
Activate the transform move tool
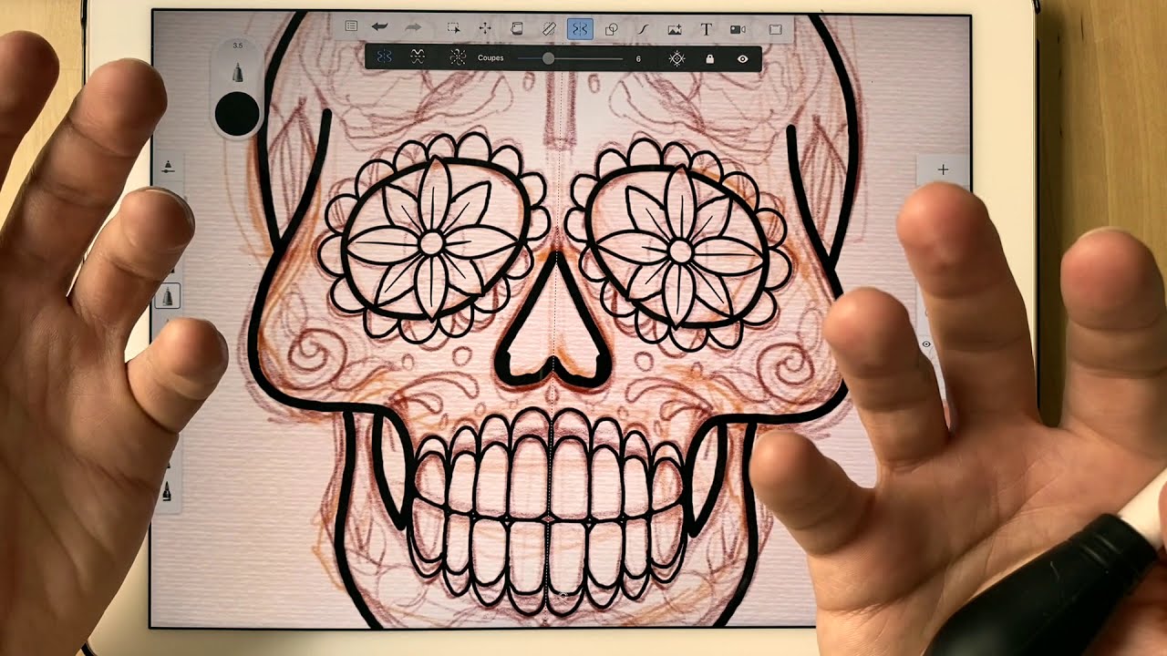(x=485, y=28)
